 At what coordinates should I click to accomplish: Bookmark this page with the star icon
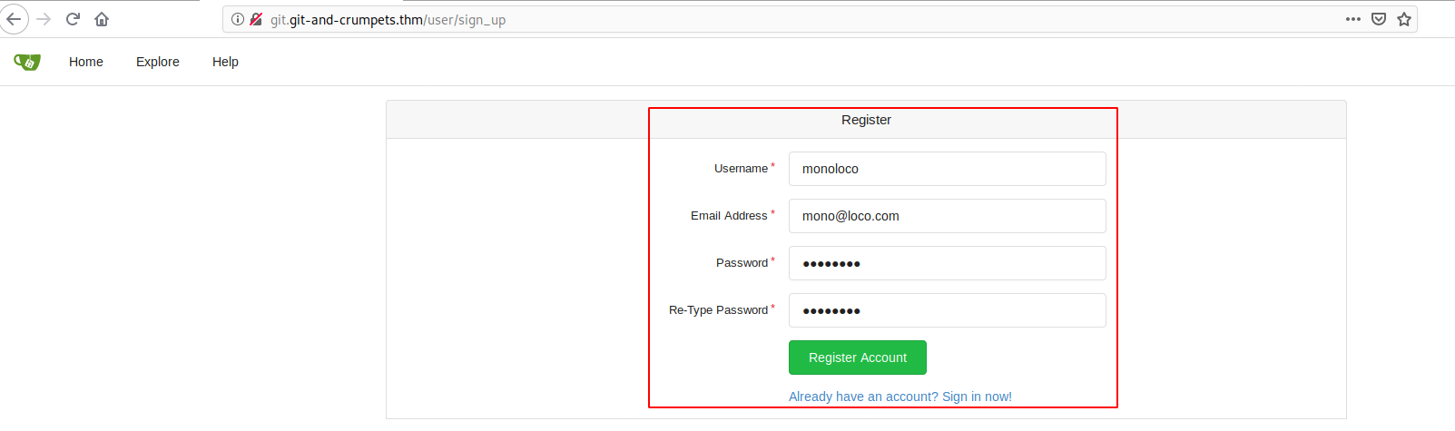pyautogui.click(x=1404, y=19)
